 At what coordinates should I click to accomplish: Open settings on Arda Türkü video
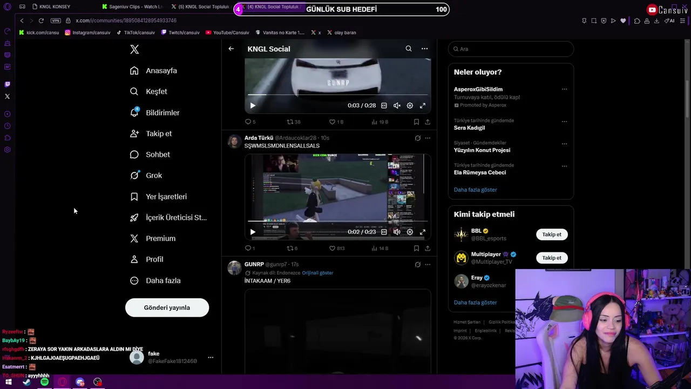coord(410,232)
